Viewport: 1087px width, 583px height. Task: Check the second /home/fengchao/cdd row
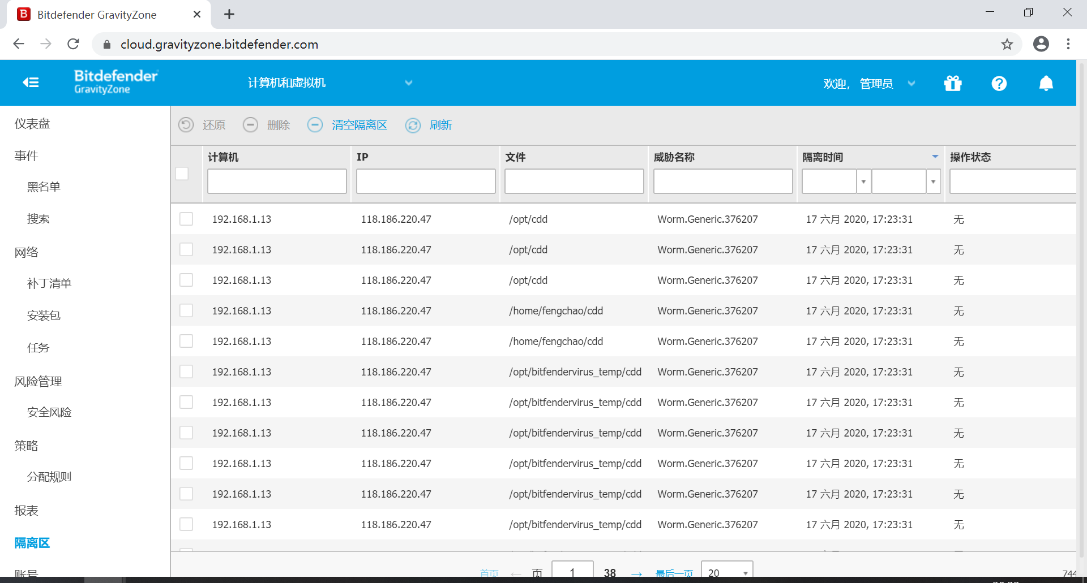(186, 341)
